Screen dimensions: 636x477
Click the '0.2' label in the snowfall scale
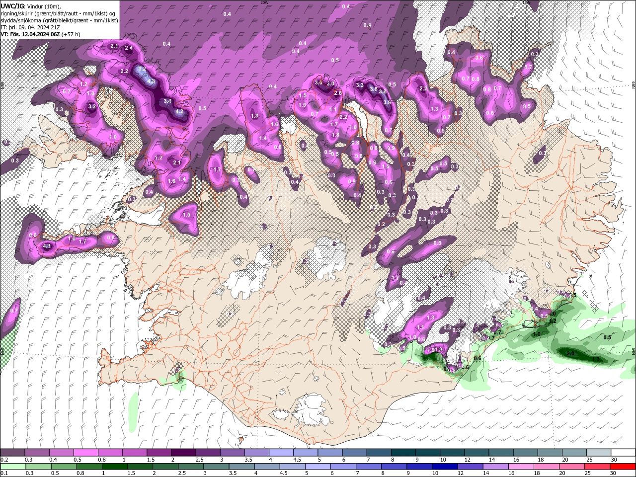coord(4,460)
